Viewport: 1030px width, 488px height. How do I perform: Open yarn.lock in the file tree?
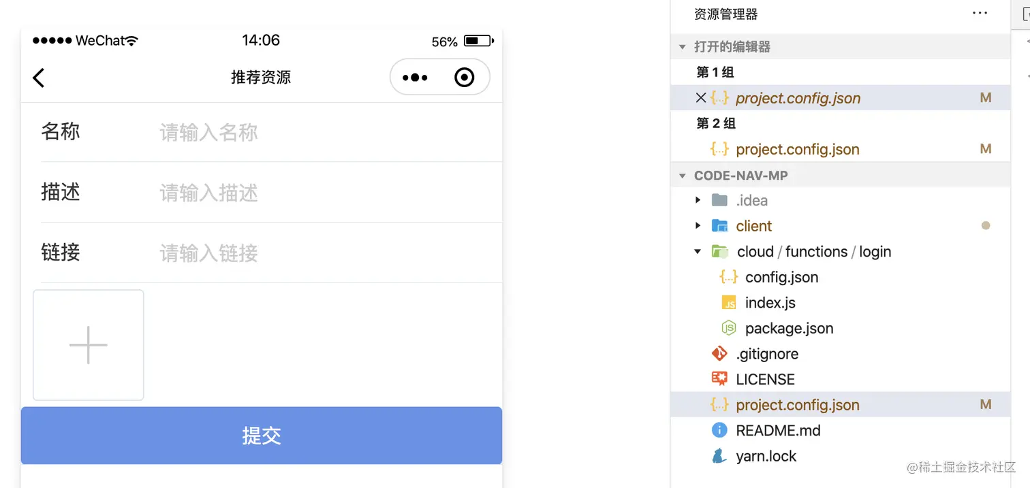point(766,456)
